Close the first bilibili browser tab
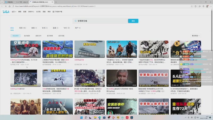Viewport: 213px width, 120px height. [x=27, y=2]
